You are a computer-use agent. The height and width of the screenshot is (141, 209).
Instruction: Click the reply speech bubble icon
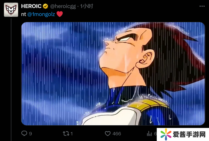coord(24,133)
